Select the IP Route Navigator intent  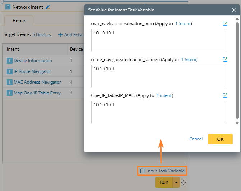[x=32, y=71]
